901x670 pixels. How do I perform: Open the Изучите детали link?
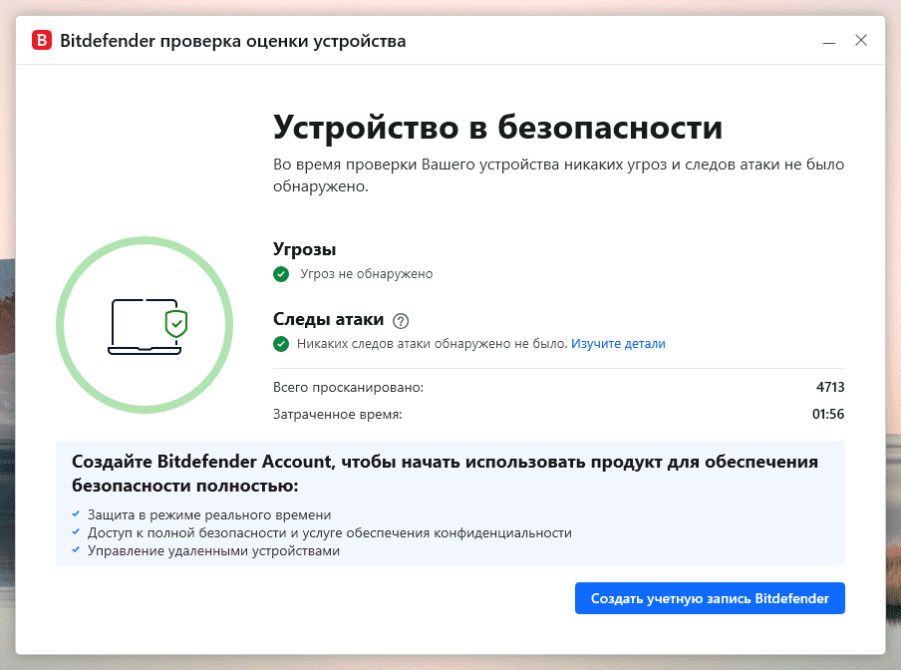[618, 344]
